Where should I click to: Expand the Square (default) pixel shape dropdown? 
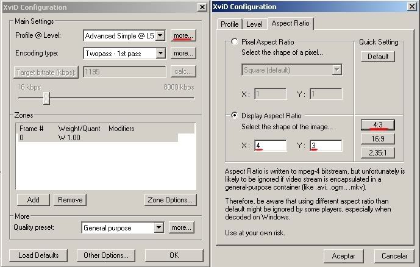[336, 70]
